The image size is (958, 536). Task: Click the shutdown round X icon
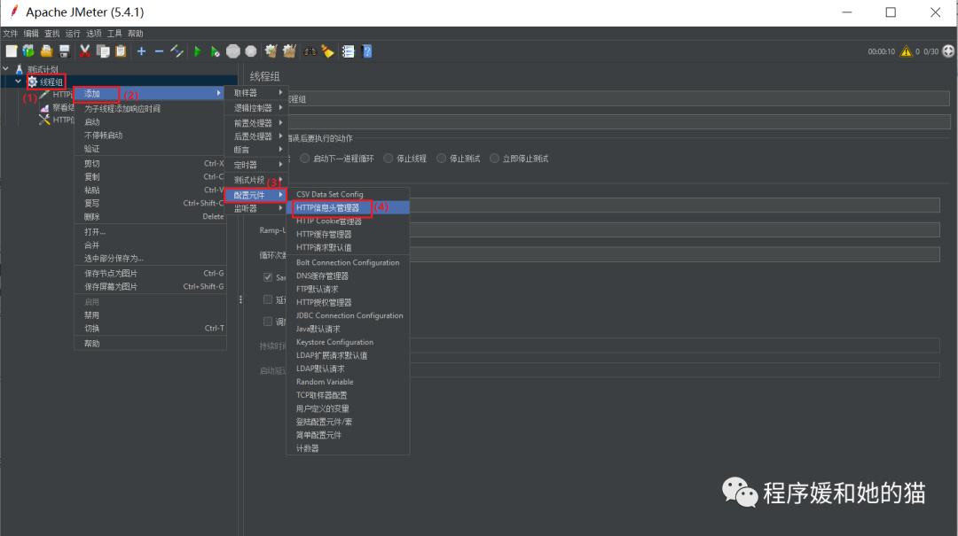[x=251, y=51]
